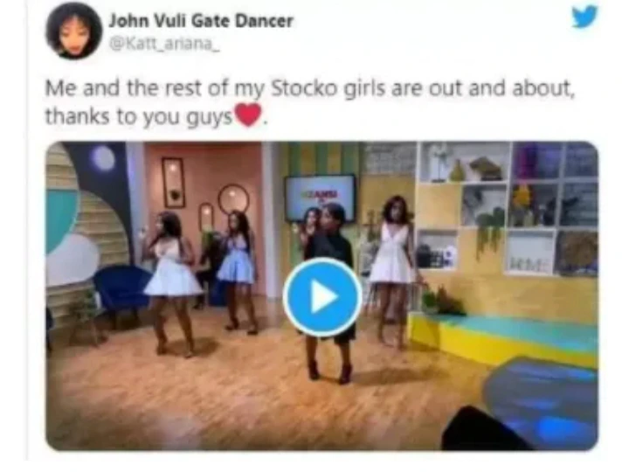Open John Vuli Gate Dancer profile name
Viewport: 629px width, 472px height.
pos(201,21)
